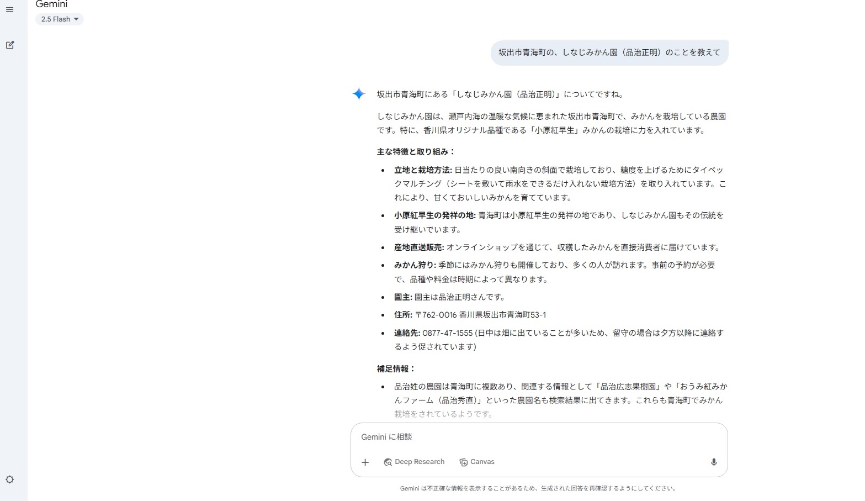Click the '園主:' bullet label
This screenshot has width=865, height=501.
click(x=403, y=297)
